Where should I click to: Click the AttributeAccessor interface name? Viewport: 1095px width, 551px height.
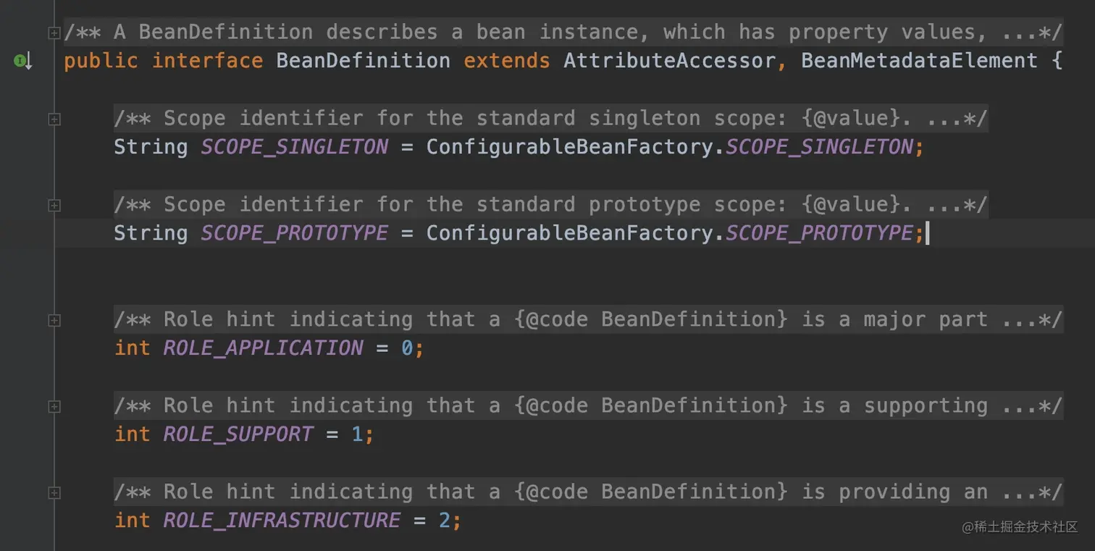[671, 61]
